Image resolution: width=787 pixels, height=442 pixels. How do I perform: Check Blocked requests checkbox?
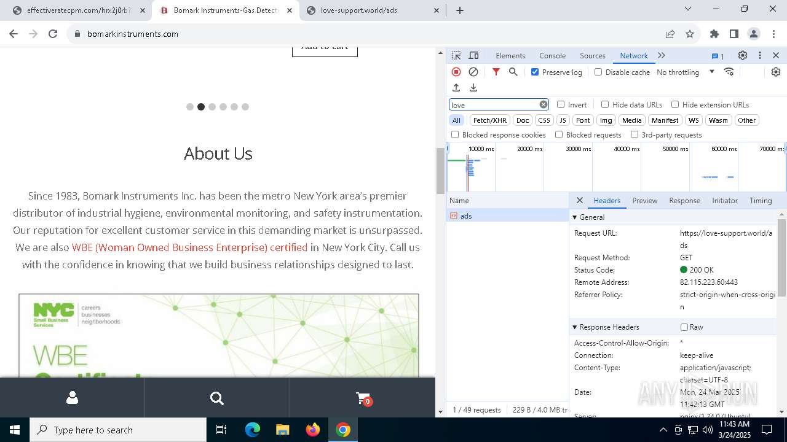click(559, 134)
